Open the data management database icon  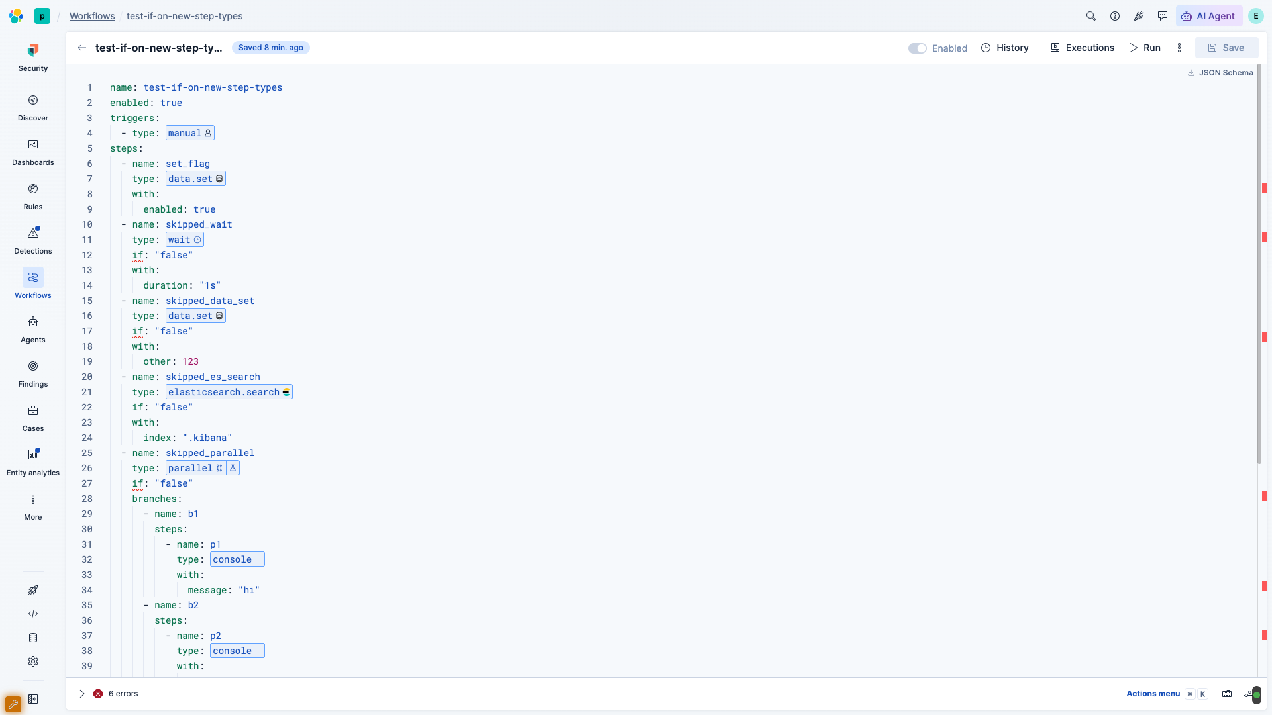point(33,638)
